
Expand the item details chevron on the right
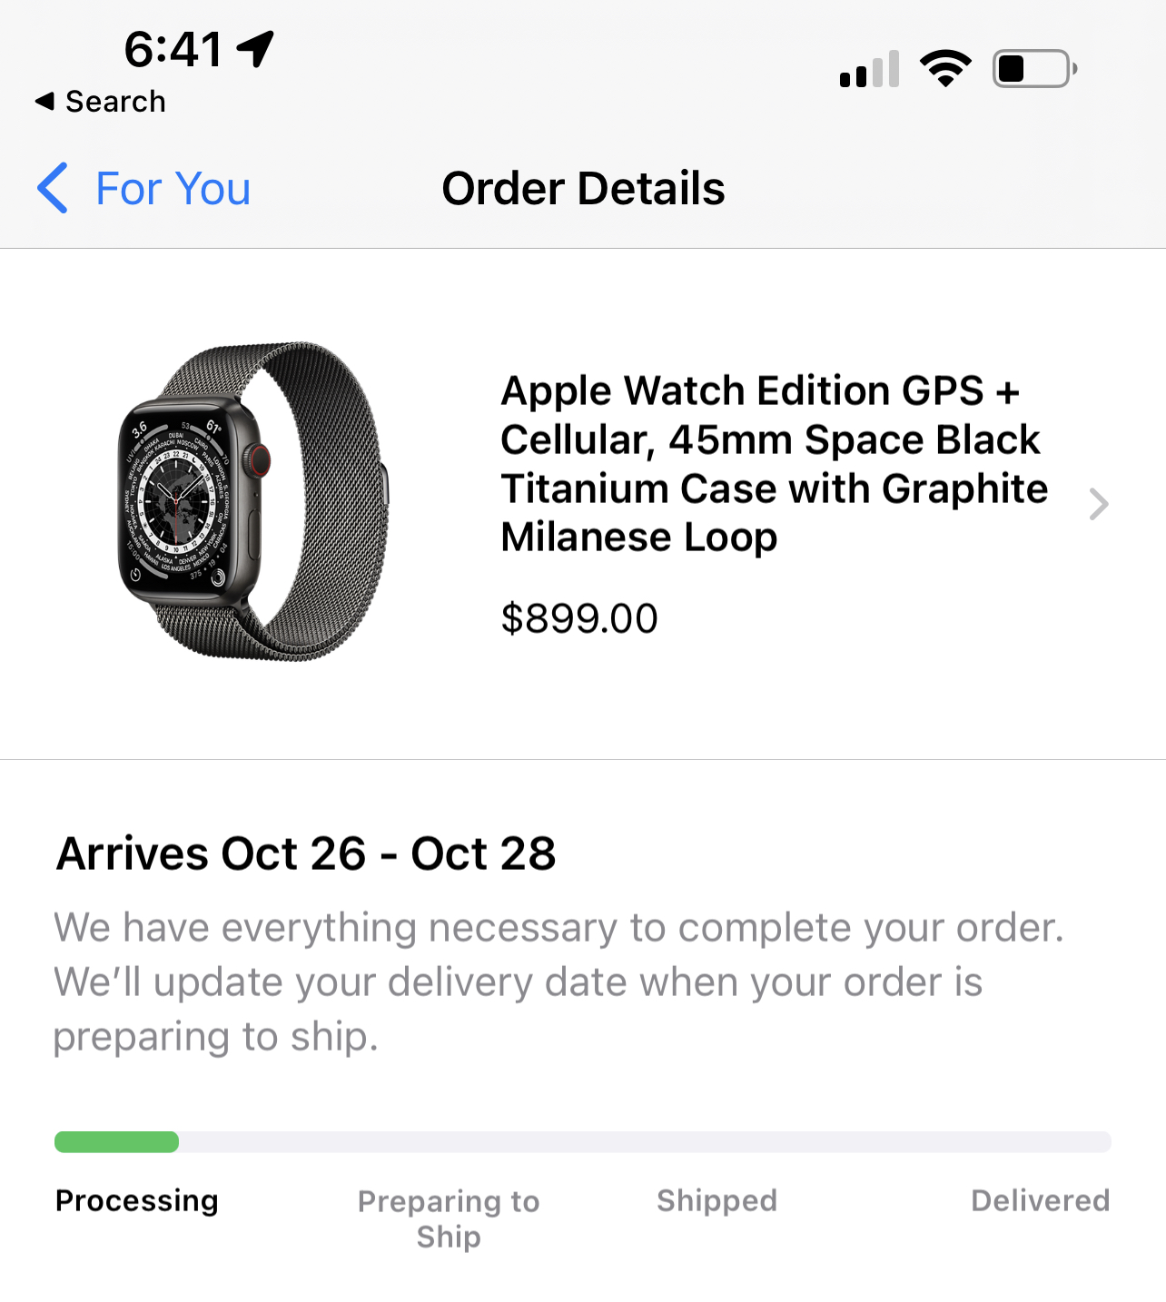1099,504
